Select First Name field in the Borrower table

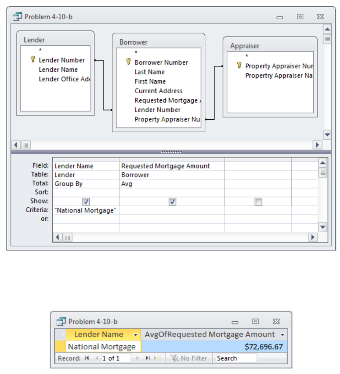(150, 81)
